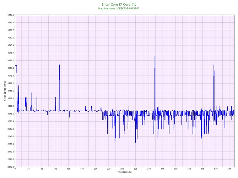Click the 4912.0 y-axis value
The image size is (238, 178).
tap(11, 38)
